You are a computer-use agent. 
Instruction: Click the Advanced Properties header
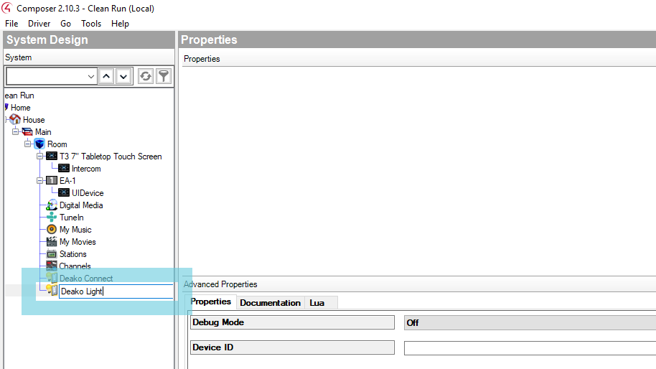point(220,284)
